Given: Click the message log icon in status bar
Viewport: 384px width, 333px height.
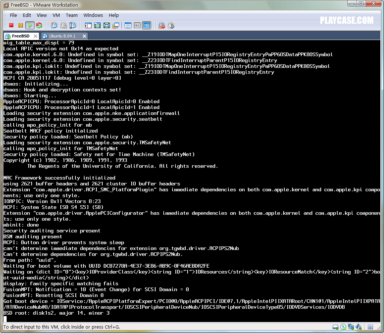Looking at the screenshot, I should click(370, 327).
